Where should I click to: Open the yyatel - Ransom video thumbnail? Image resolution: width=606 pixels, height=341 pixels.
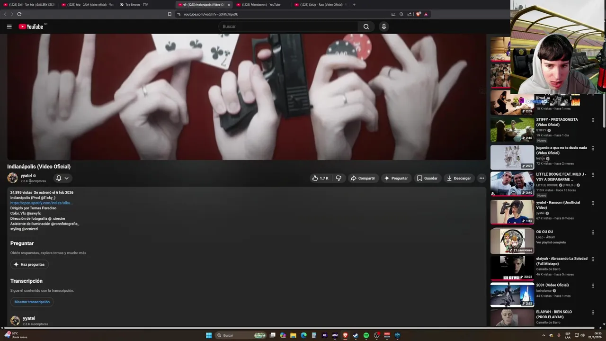point(512,212)
